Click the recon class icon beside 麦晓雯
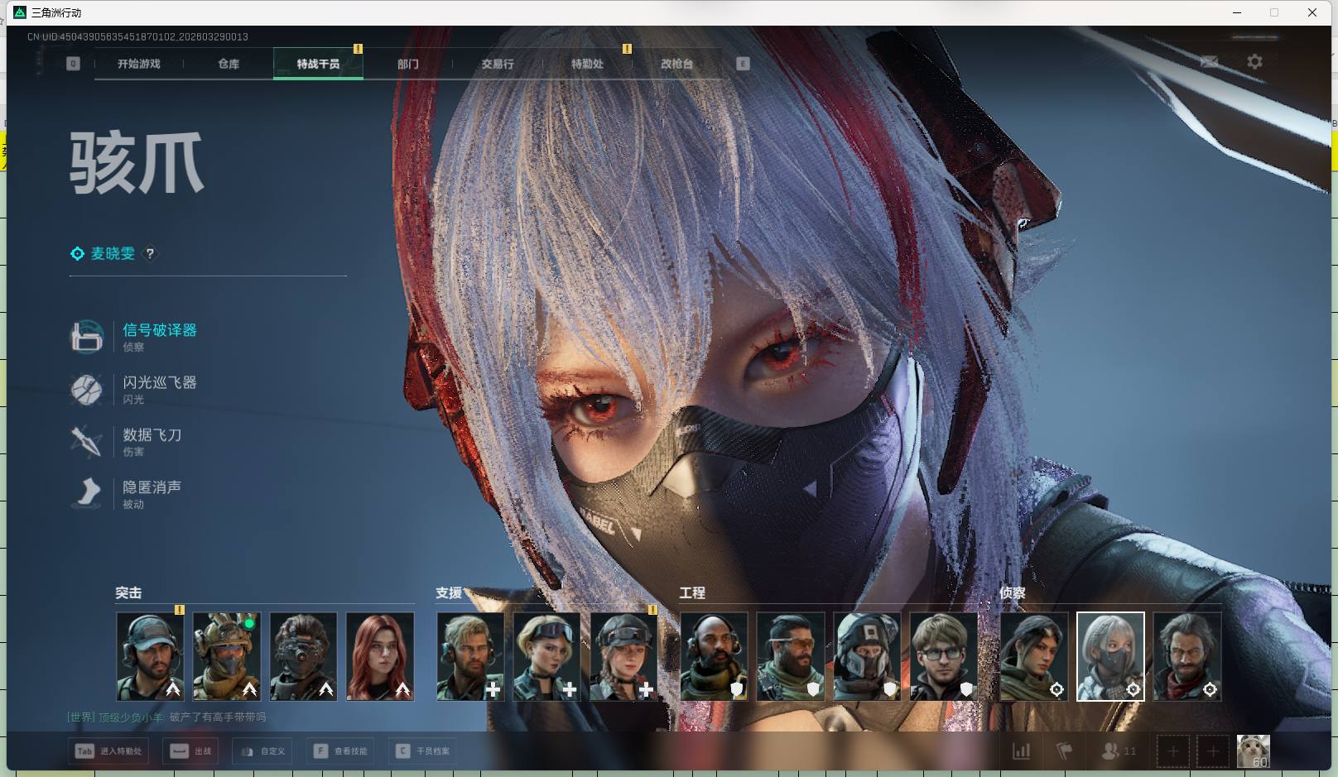Image resolution: width=1338 pixels, height=777 pixels. (x=77, y=254)
